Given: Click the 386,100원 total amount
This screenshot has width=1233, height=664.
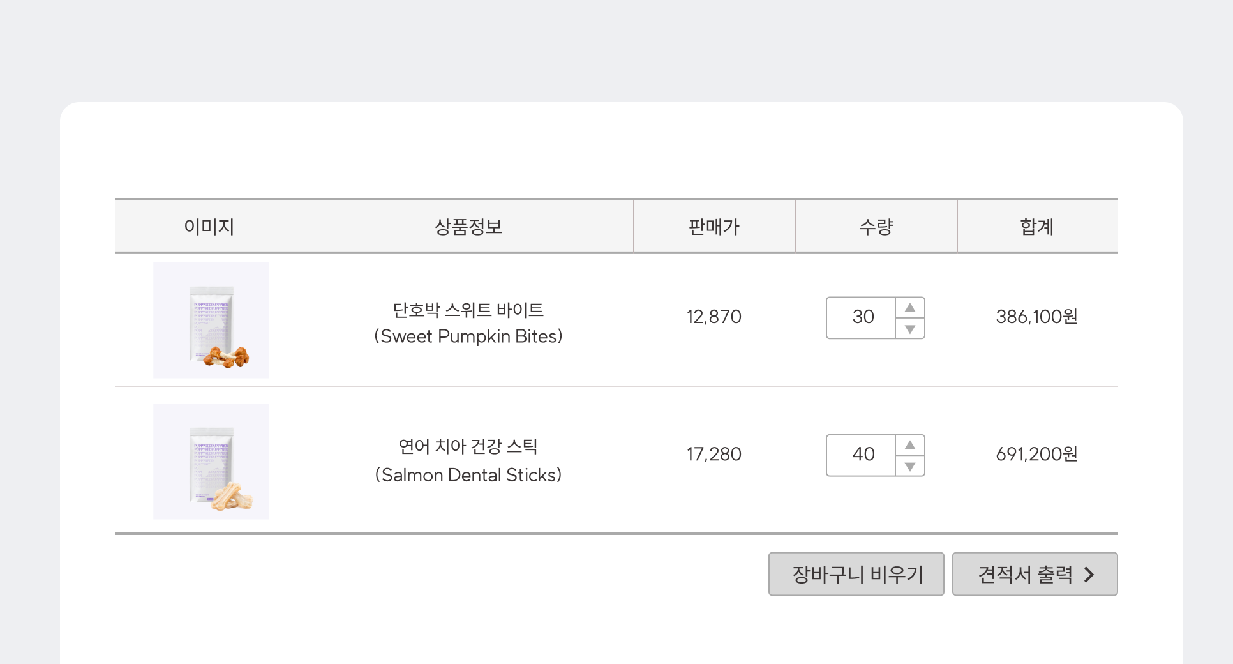Looking at the screenshot, I should pos(1036,317).
